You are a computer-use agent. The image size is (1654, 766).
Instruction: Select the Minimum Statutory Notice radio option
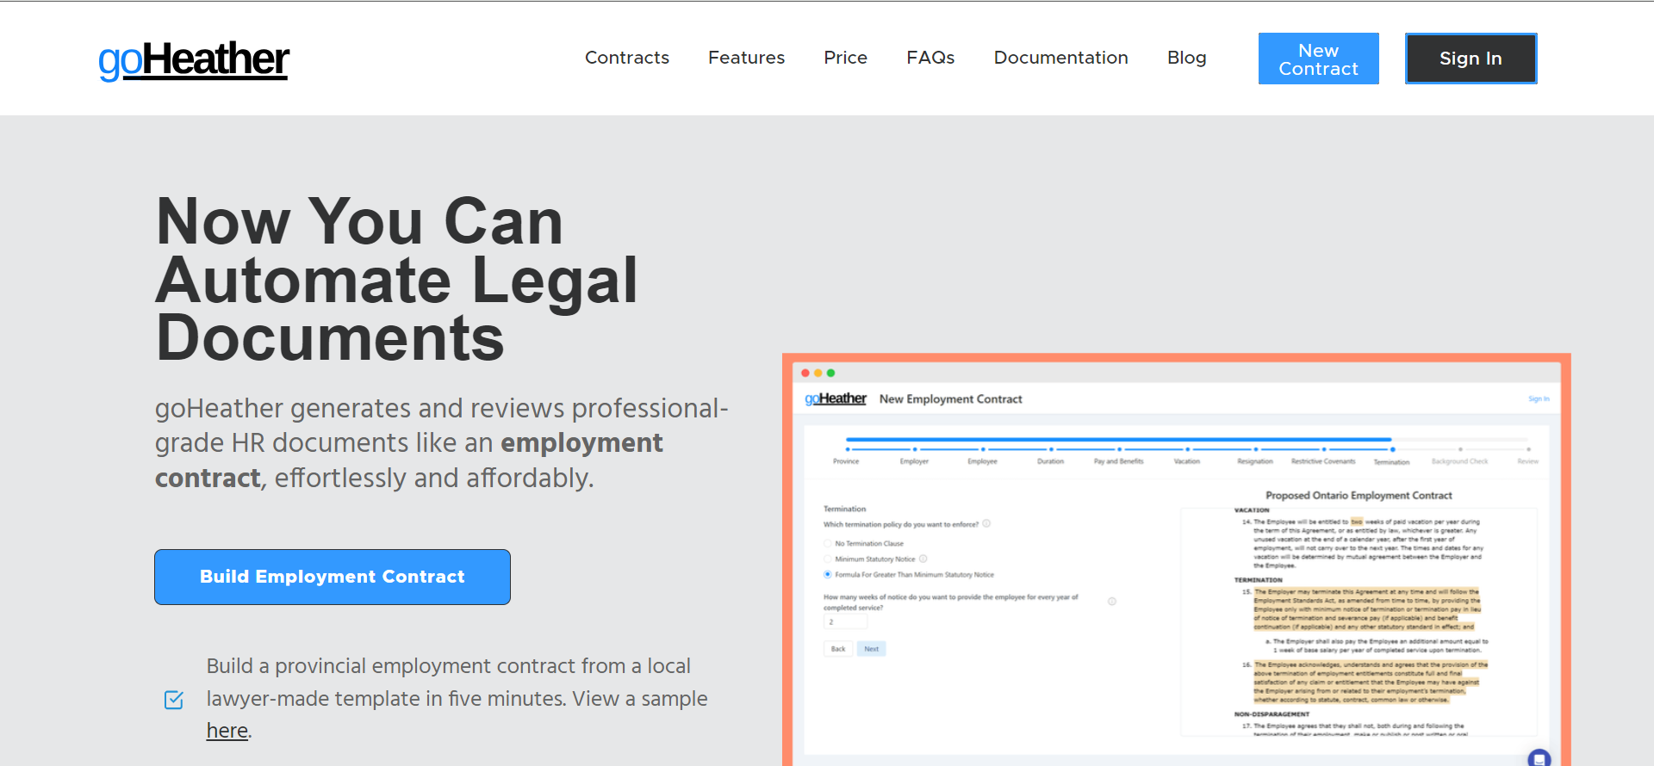[x=828, y=559]
